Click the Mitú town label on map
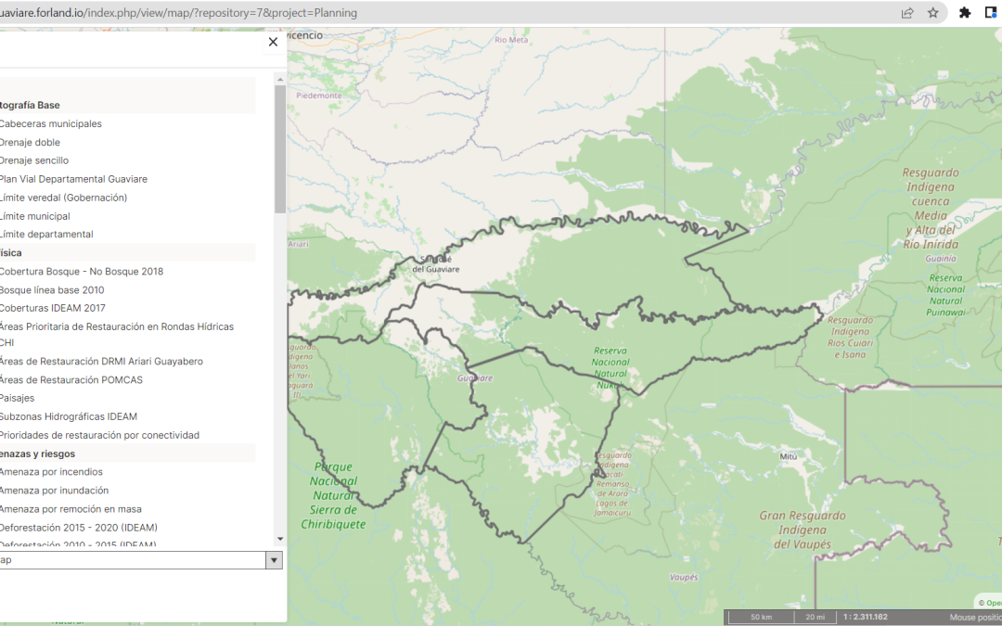 coord(789,456)
